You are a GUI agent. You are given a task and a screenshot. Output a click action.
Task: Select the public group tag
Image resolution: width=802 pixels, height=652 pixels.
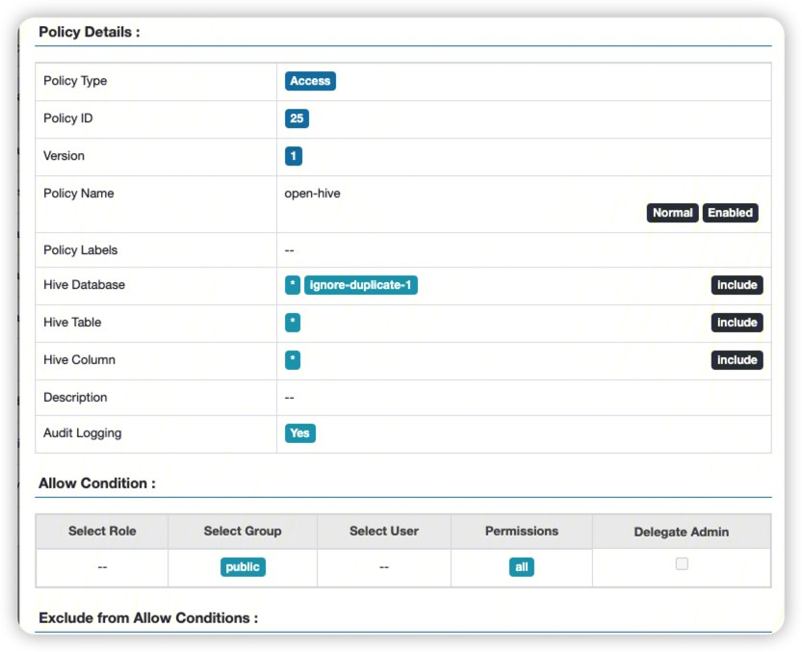tap(243, 567)
